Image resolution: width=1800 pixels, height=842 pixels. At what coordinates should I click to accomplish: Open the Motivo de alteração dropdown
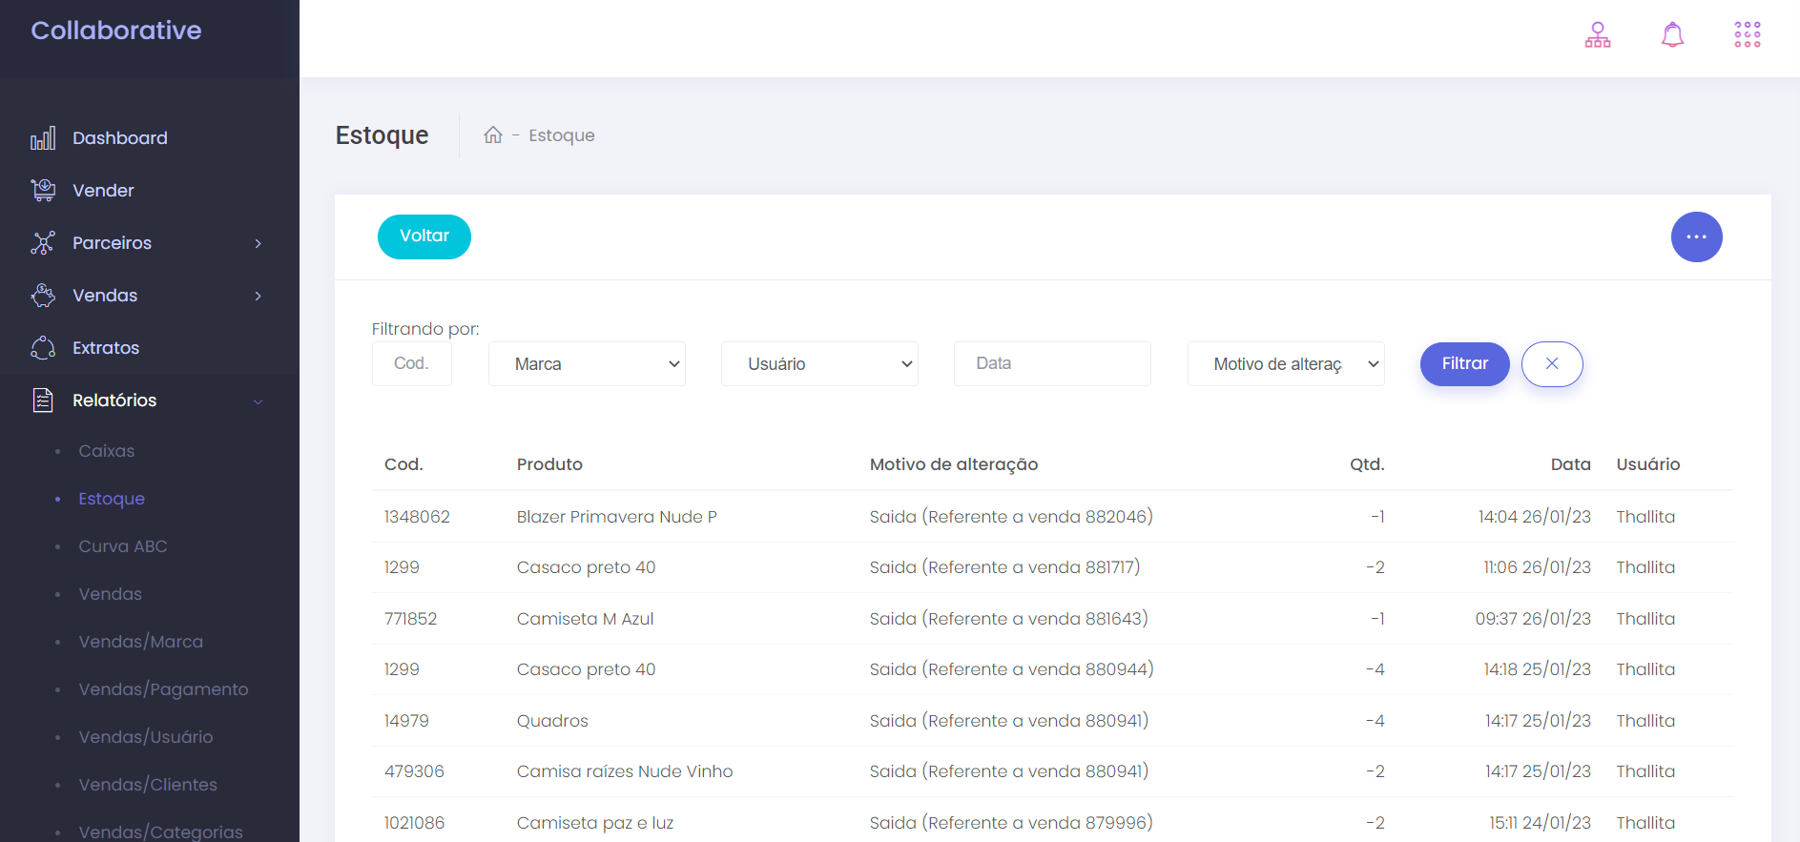[1286, 363]
